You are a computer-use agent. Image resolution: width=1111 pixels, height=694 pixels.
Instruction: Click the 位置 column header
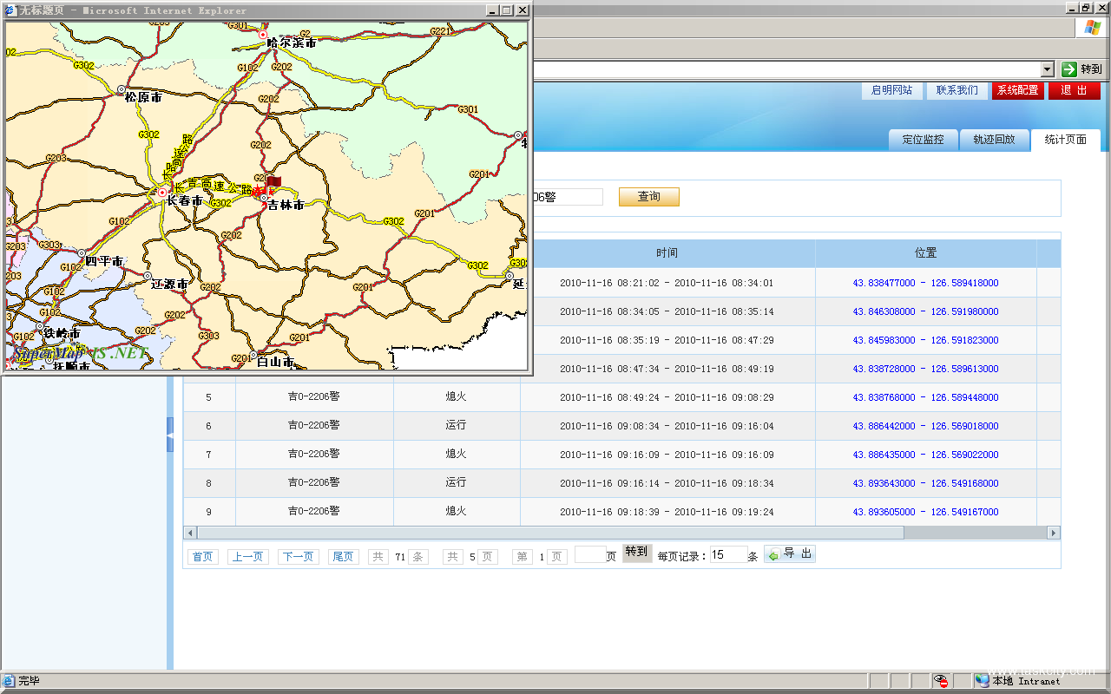926,253
